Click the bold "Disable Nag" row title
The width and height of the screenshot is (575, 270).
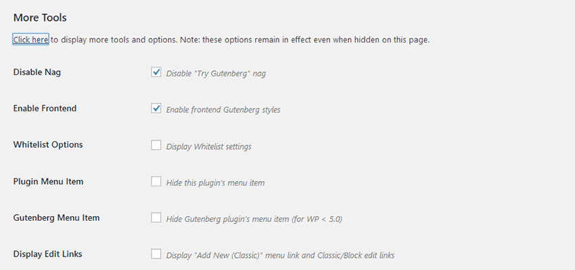37,72
